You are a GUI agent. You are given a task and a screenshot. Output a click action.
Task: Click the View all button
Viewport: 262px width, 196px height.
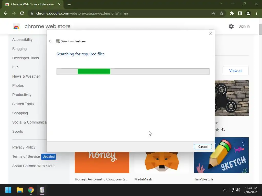pyautogui.click(x=236, y=71)
